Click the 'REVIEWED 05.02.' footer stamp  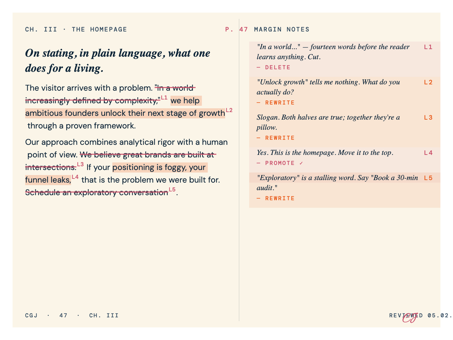(421, 315)
